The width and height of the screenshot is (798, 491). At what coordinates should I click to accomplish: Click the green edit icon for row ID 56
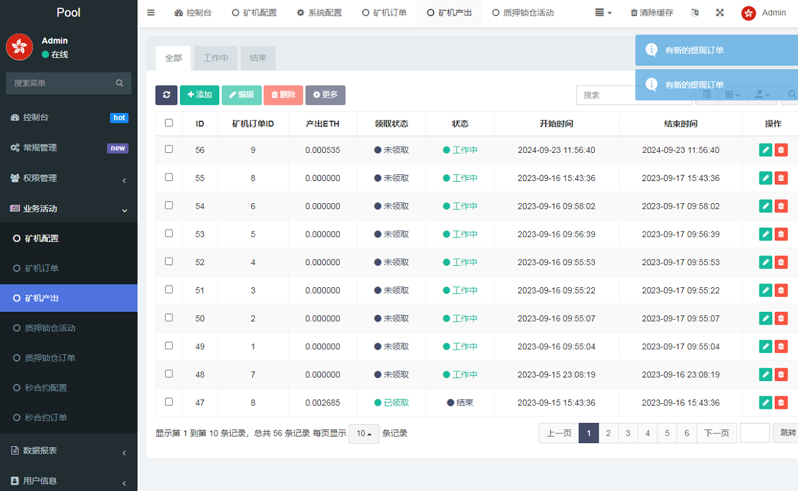[765, 150]
